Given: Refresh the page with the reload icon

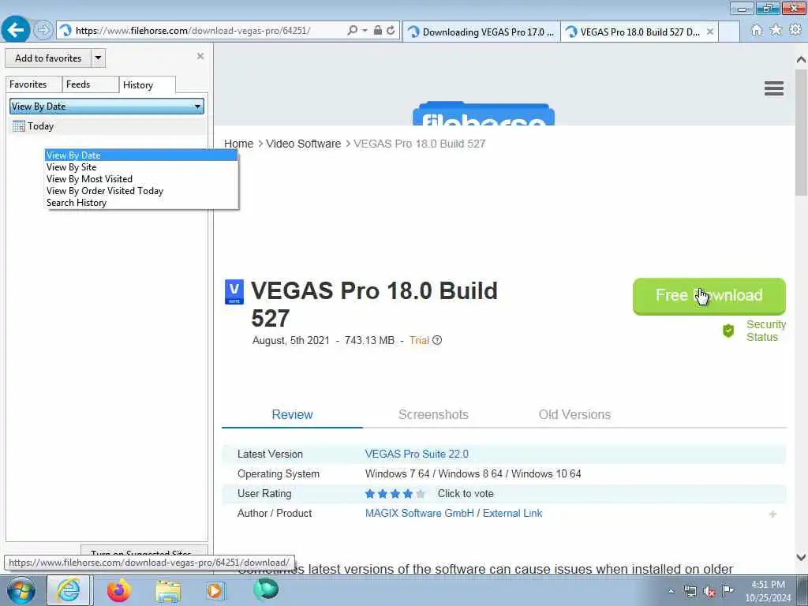Looking at the screenshot, I should point(391,31).
